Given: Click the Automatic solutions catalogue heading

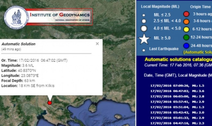Looking at the screenshot, I should (x=178, y=59).
